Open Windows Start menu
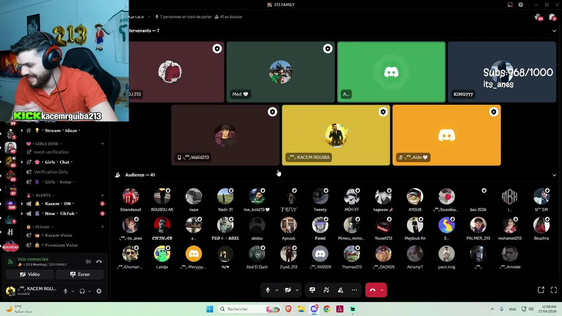562x316 pixels. tap(209, 309)
